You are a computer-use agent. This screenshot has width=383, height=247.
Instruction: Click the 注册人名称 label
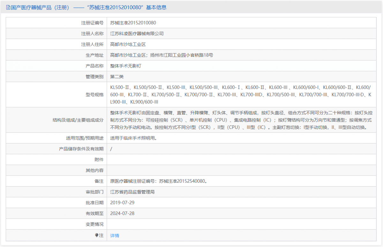tap(92, 33)
